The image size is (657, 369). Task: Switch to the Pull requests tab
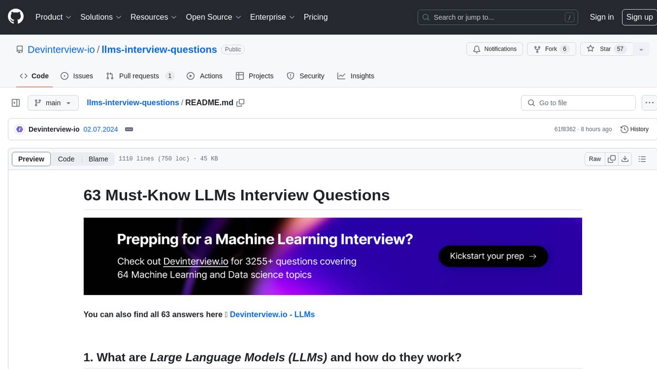(140, 76)
